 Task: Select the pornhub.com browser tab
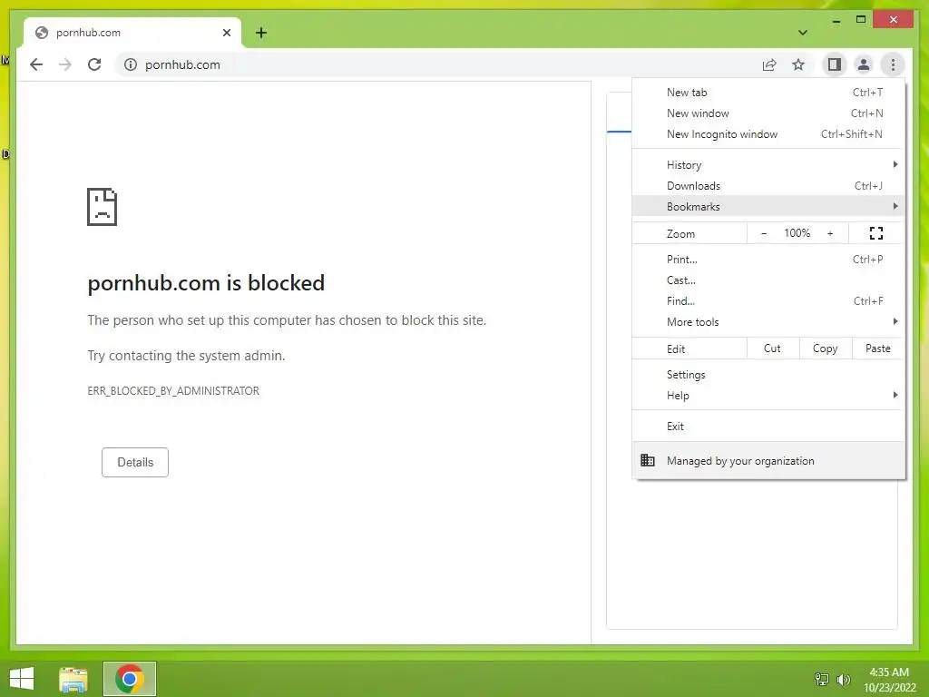[132, 33]
